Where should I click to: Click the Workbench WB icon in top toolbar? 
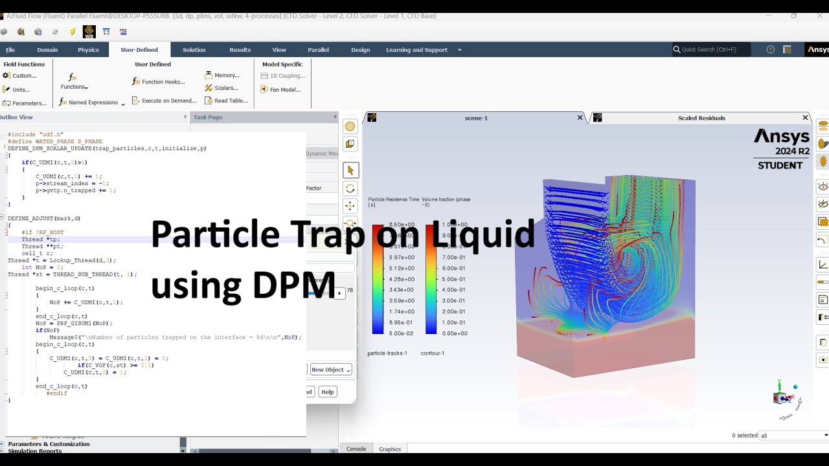[x=89, y=31]
